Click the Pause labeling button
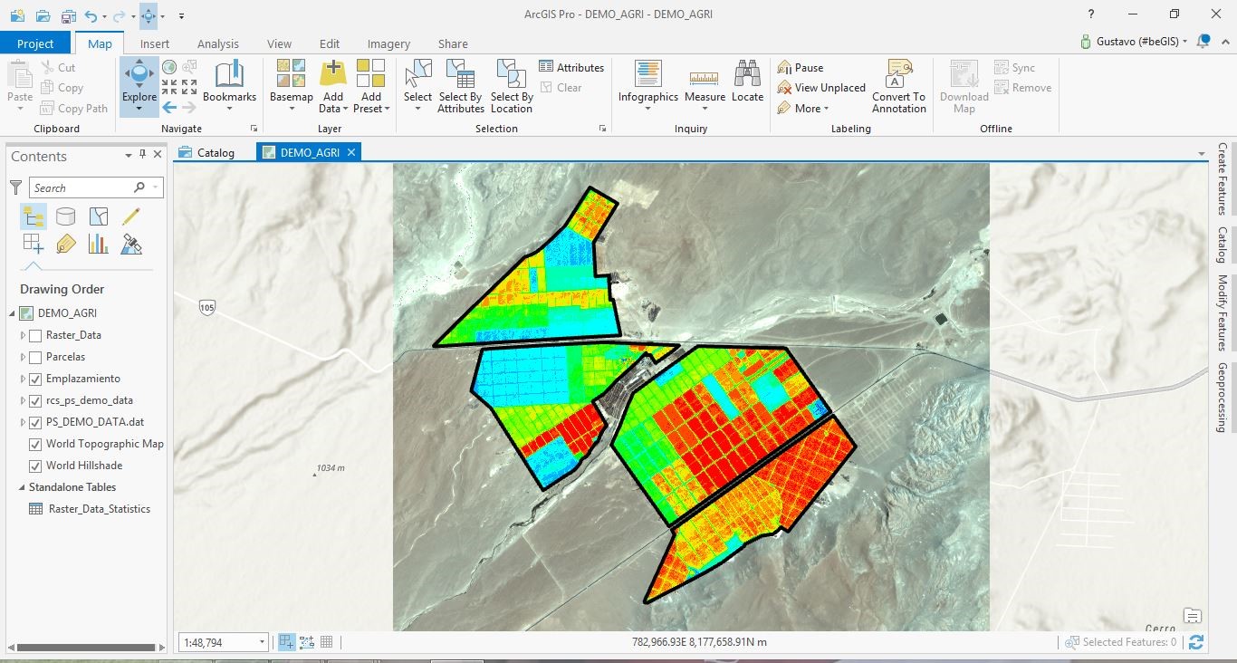 click(801, 68)
